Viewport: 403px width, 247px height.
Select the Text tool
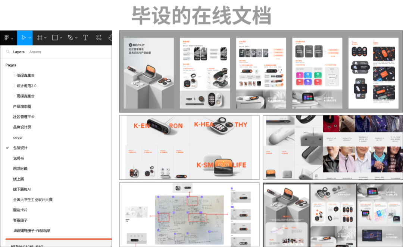tap(85, 38)
